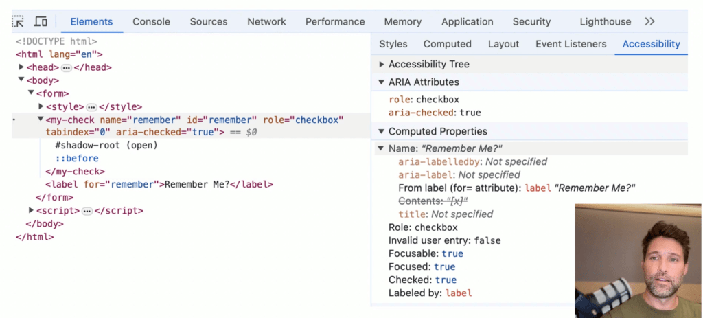
Task: Open the Labeled by label link
Action: point(459,293)
